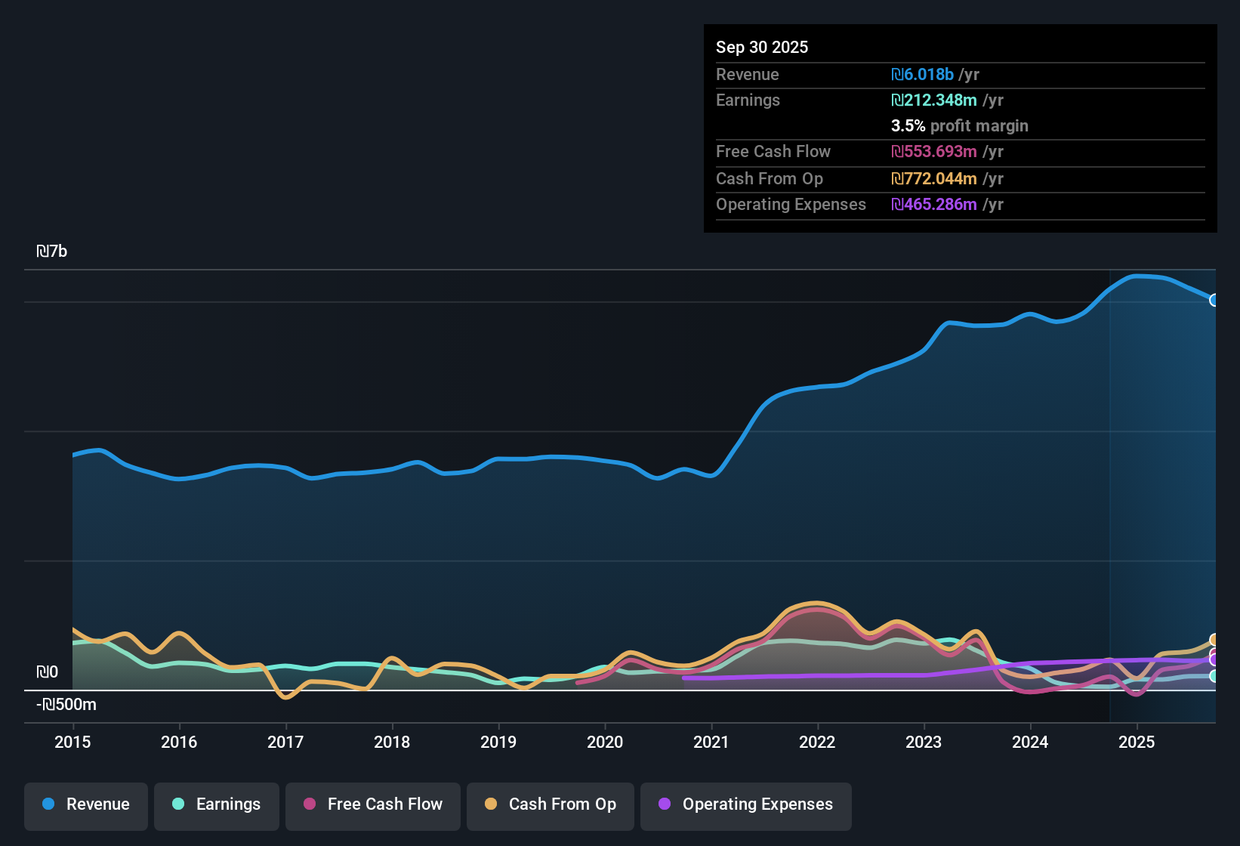Expand the Earnings row in the tooltip panel
Screen dimensions: 1240x846
(748, 100)
